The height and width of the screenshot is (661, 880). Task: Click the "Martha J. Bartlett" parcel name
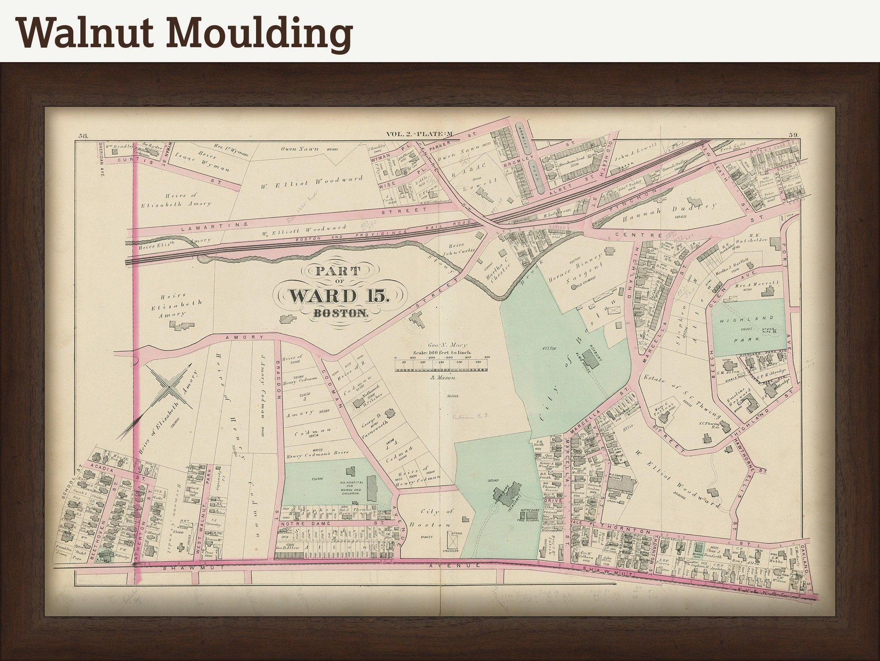click(x=731, y=266)
